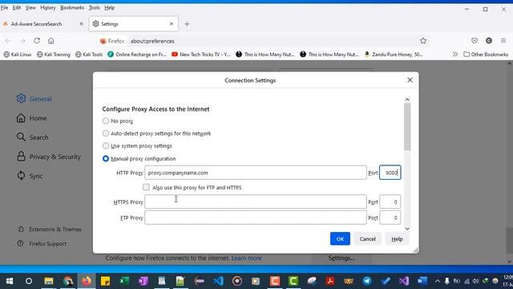
Task: Open Sync settings category
Action: click(30, 176)
